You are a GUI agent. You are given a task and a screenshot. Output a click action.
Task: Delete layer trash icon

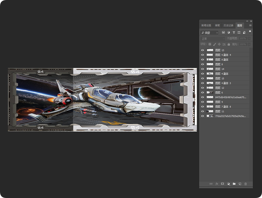245,184
